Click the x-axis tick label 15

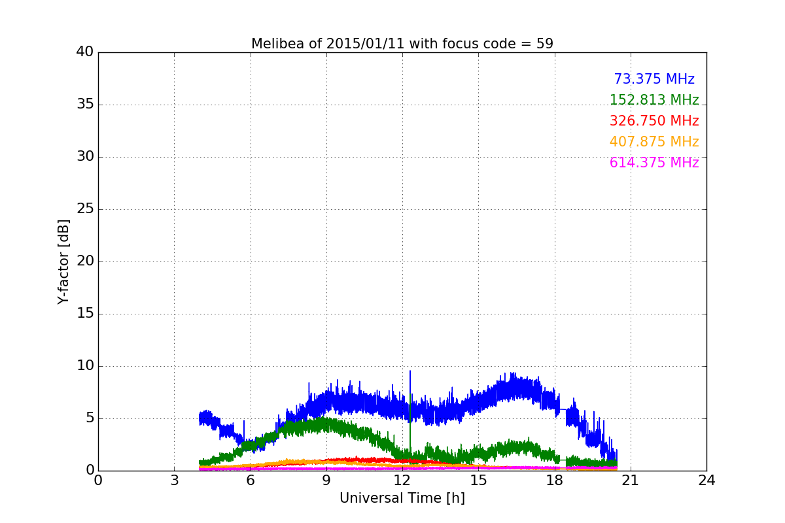click(x=478, y=481)
